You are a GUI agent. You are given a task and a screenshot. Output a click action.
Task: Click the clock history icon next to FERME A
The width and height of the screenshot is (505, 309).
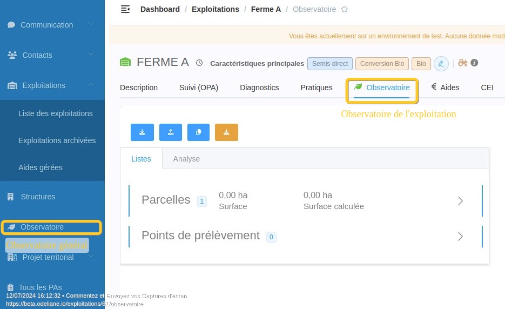[199, 63]
